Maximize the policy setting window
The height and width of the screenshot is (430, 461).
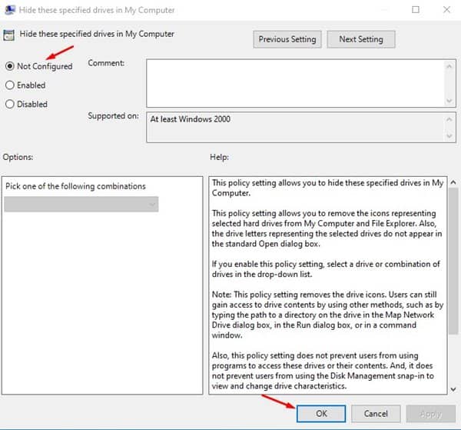(x=416, y=10)
